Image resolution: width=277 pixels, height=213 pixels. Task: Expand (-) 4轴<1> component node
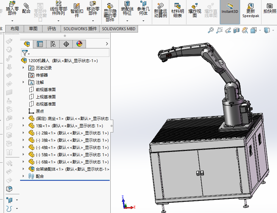pos(23,147)
